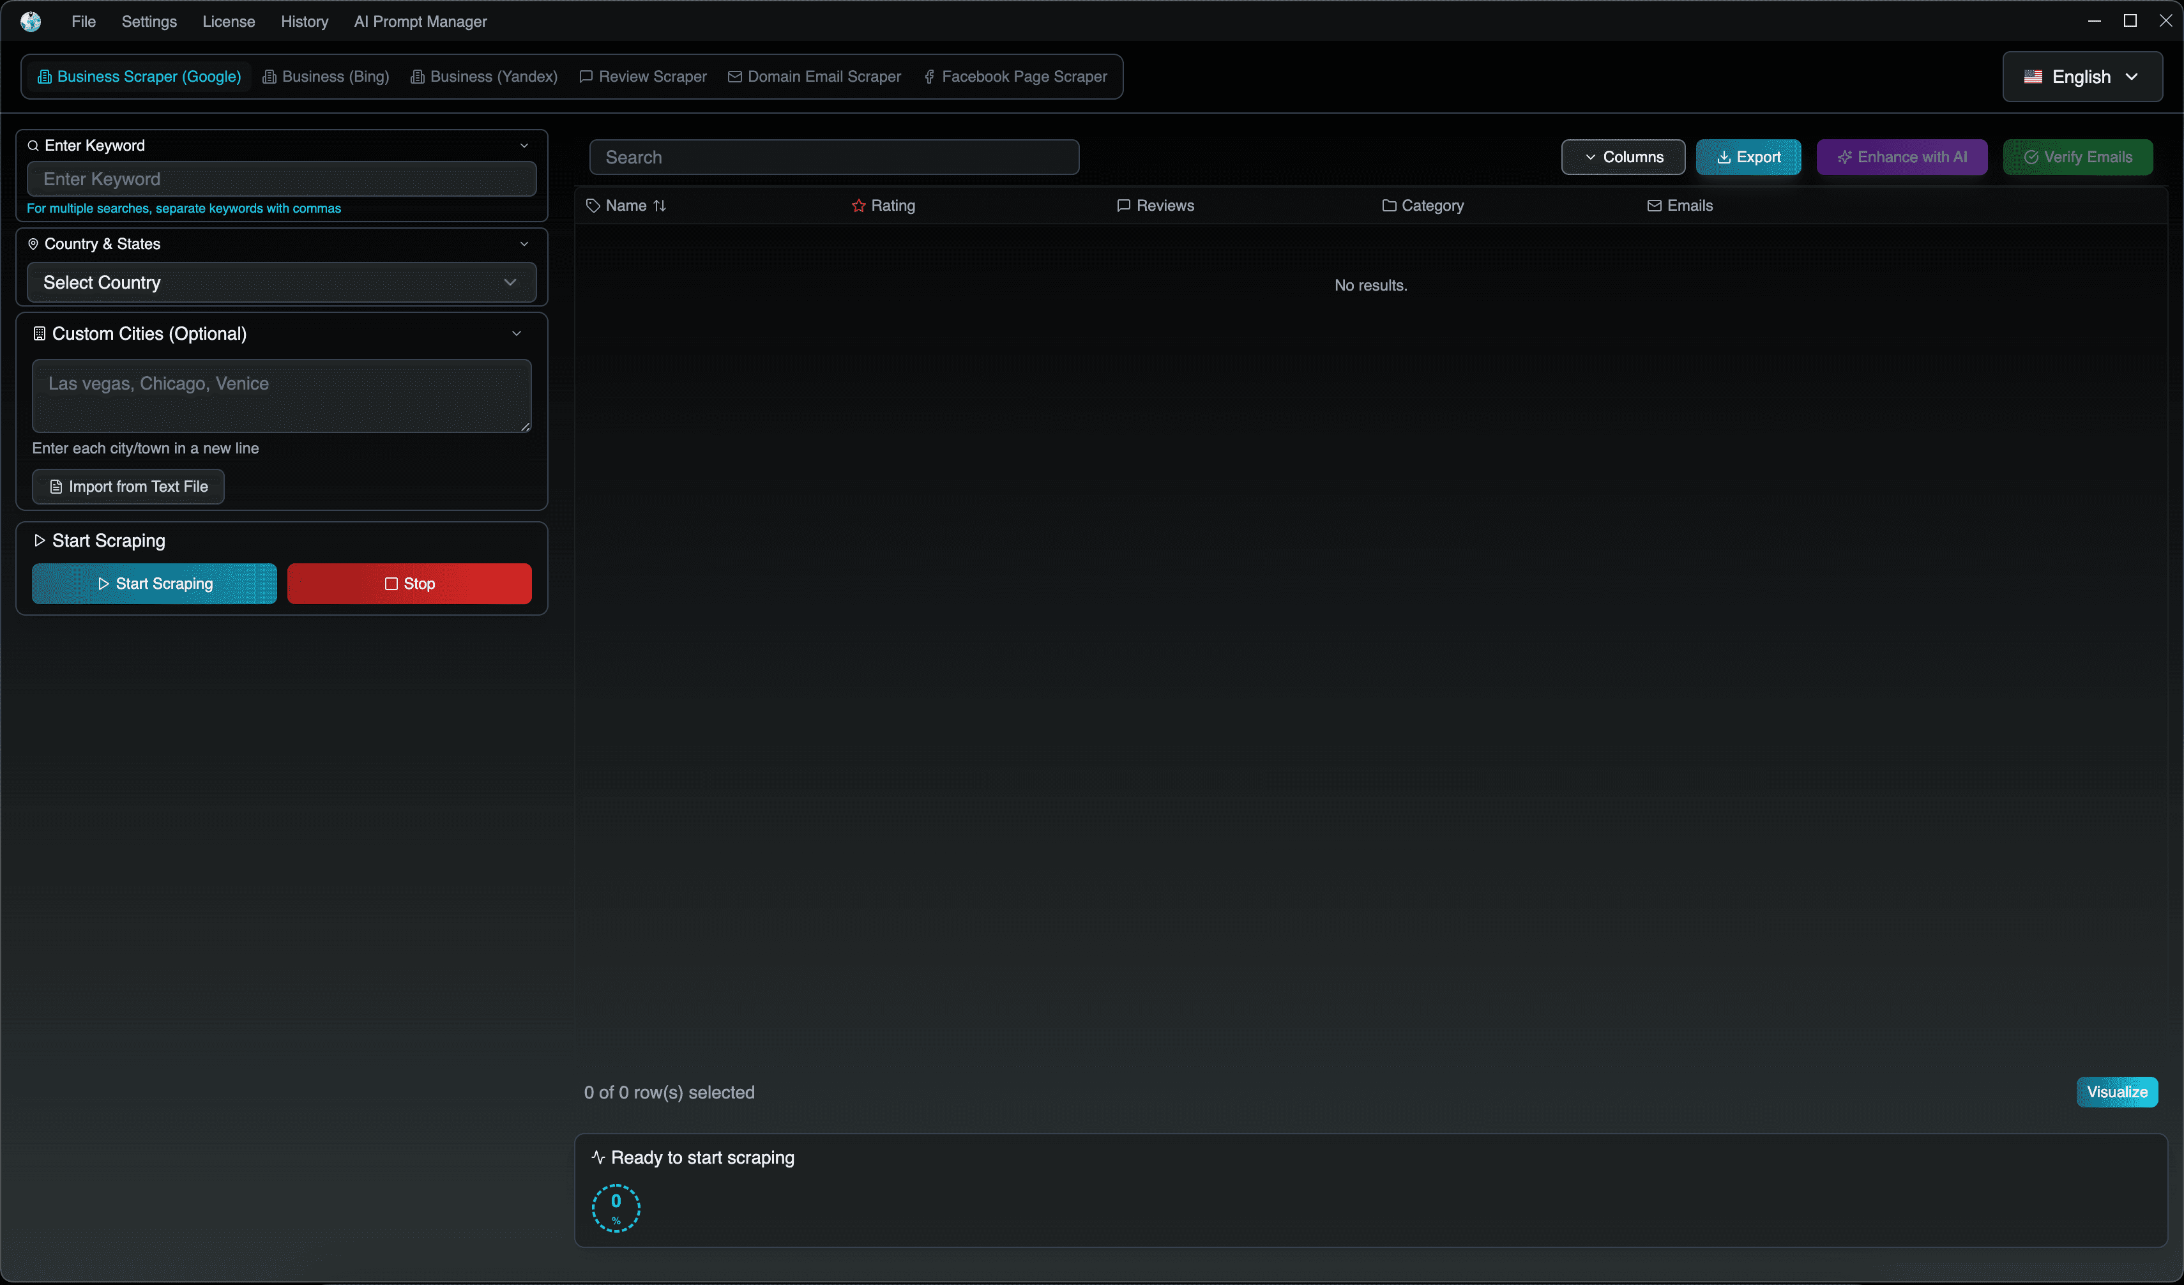The image size is (2184, 1285).
Task: Click the 0% progress circle indicator
Action: pyautogui.click(x=616, y=1207)
